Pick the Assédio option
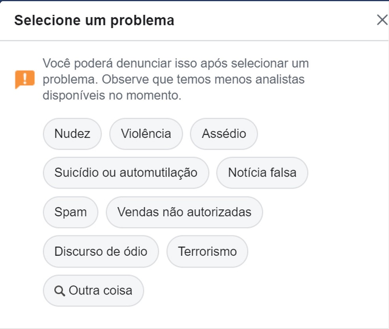This screenshot has height=329, width=389. (x=224, y=134)
